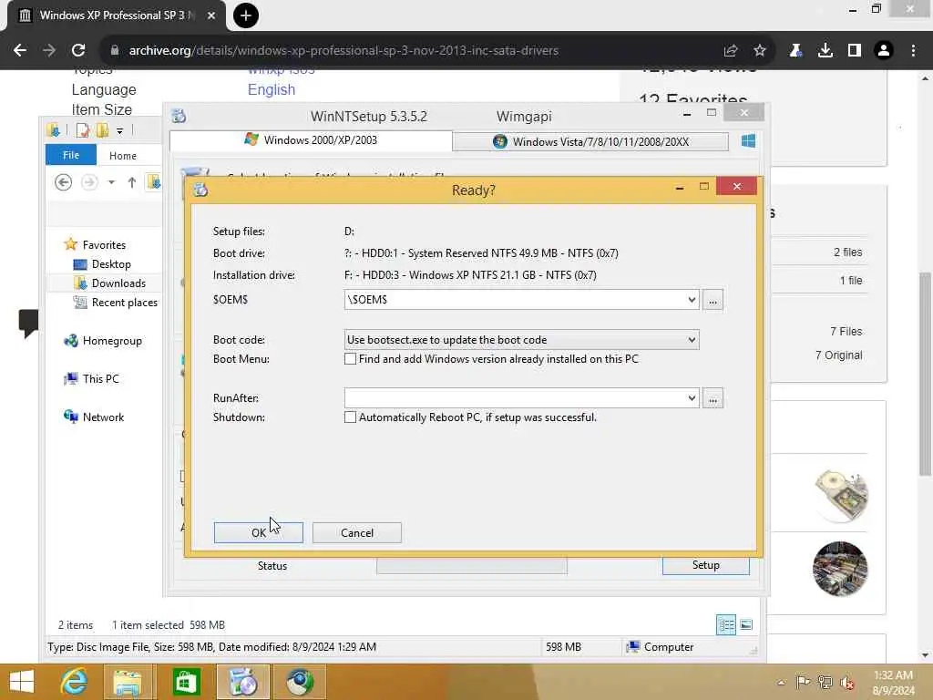Browse for RunAfter file with ellipsis button

(x=713, y=398)
